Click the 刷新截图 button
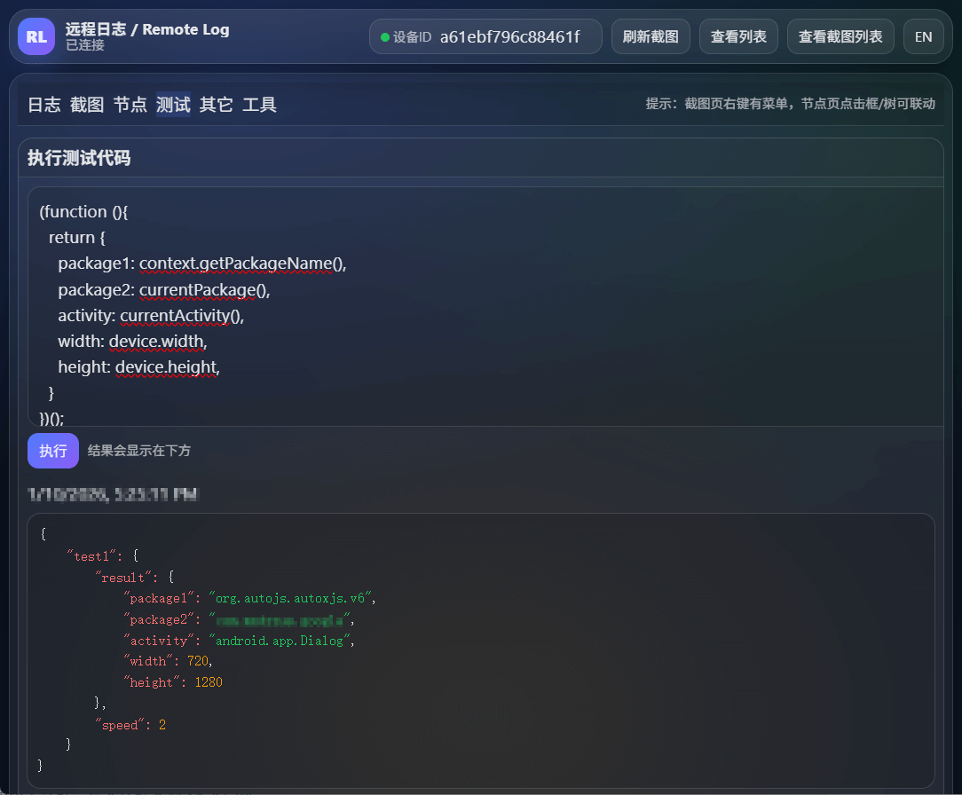 [x=651, y=36]
